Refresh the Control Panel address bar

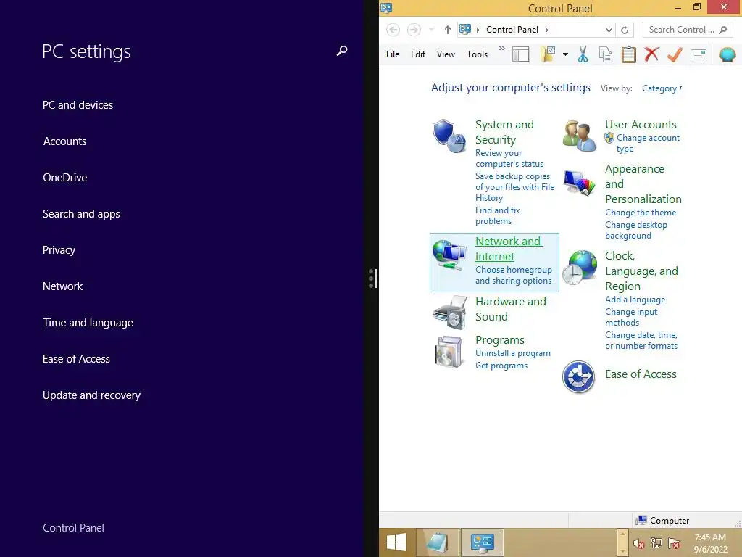click(625, 30)
